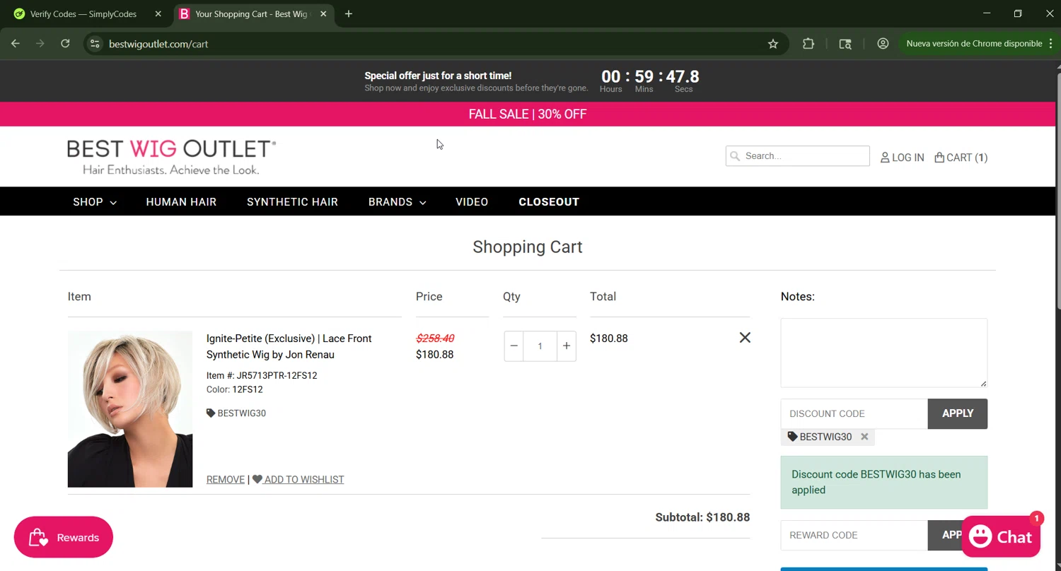Open a new browser tab with plus
Viewport: 1061px width, 571px height.
click(348, 13)
